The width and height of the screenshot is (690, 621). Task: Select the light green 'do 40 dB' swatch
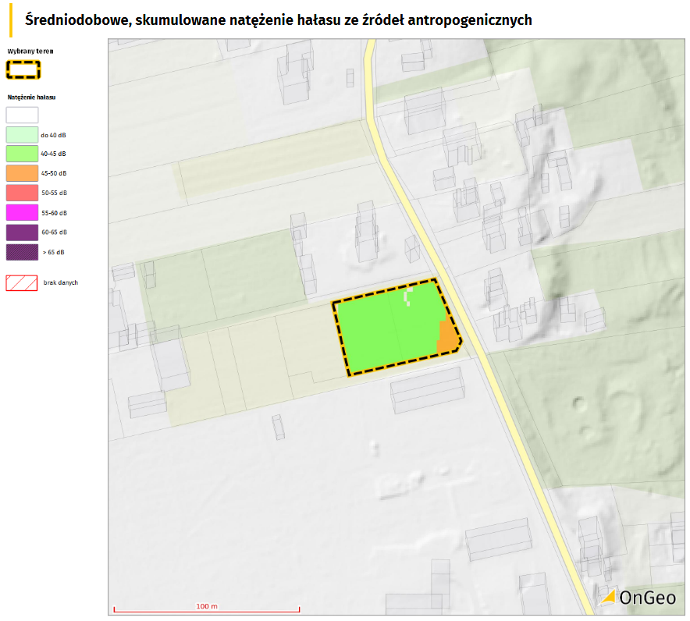click(22, 134)
